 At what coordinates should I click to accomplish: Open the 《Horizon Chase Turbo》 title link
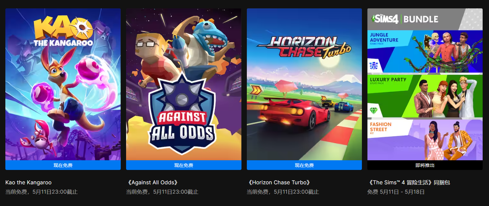coord(279,183)
